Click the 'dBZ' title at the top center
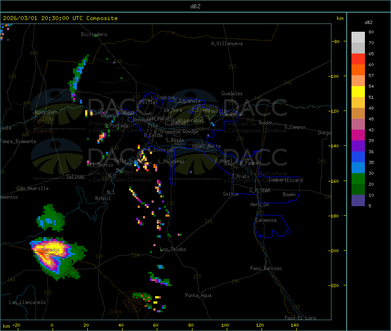 [x=195, y=7]
